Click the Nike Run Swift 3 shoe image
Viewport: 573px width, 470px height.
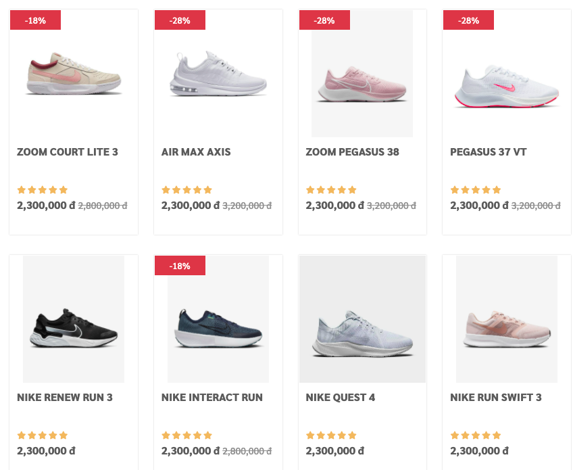point(506,319)
